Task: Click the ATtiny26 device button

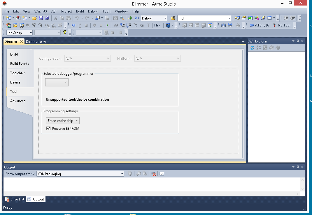Action: 259,25
